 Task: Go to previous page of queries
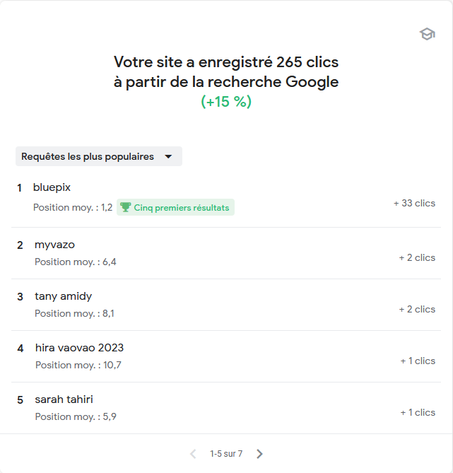point(193,454)
